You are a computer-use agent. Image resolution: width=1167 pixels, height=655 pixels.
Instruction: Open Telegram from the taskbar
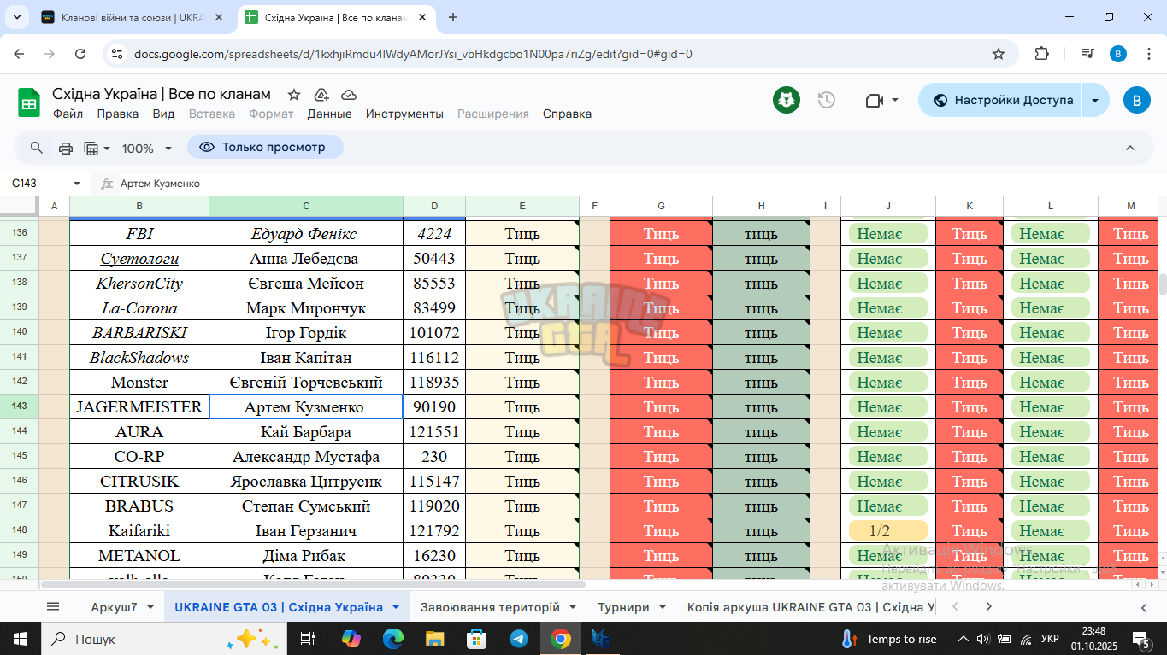(x=519, y=638)
